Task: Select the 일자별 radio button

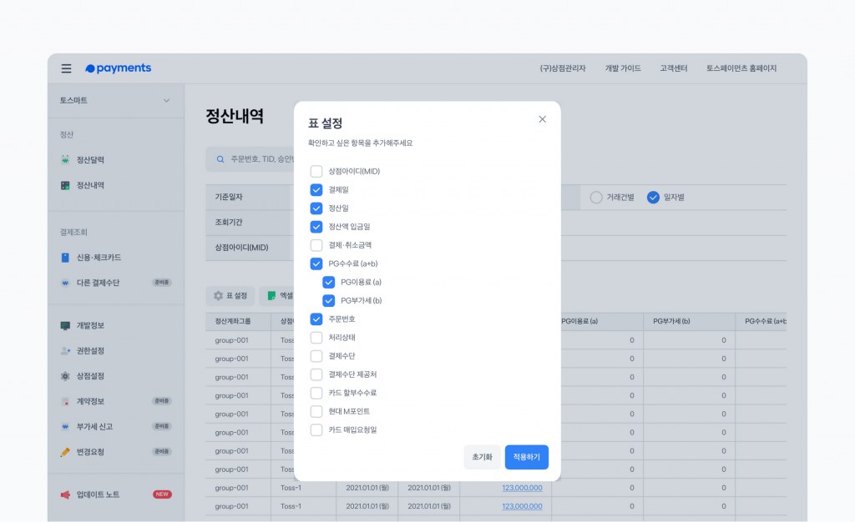Action: pyautogui.click(x=653, y=198)
